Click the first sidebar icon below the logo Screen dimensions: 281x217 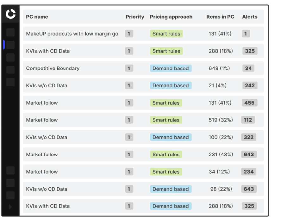10,32
